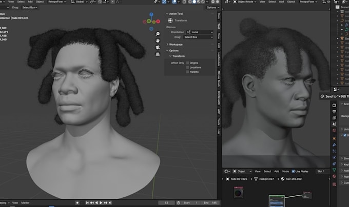Open the Slot 1 dropdown
Screen dimensions: 349x207
pyautogui.click(x=322, y=171)
